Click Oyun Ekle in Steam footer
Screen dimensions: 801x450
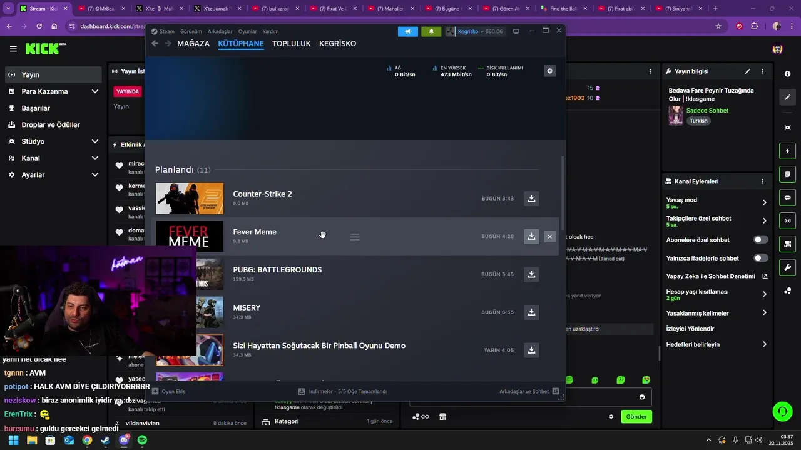[169, 391]
